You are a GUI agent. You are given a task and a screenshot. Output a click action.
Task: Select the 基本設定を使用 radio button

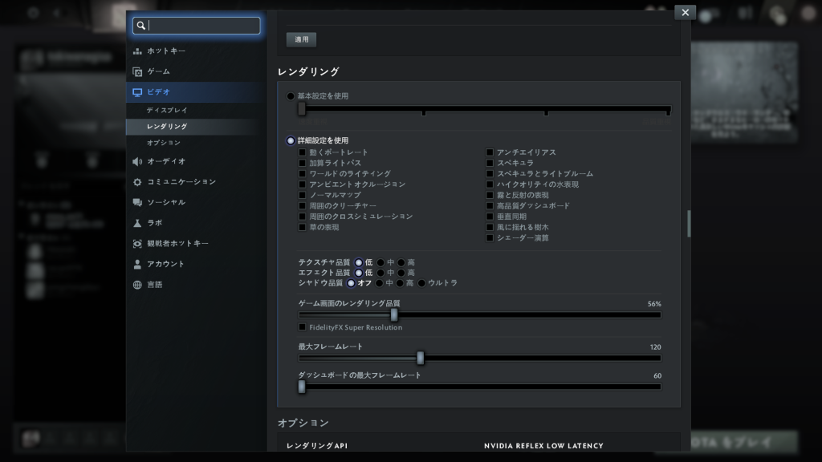[291, 96]
